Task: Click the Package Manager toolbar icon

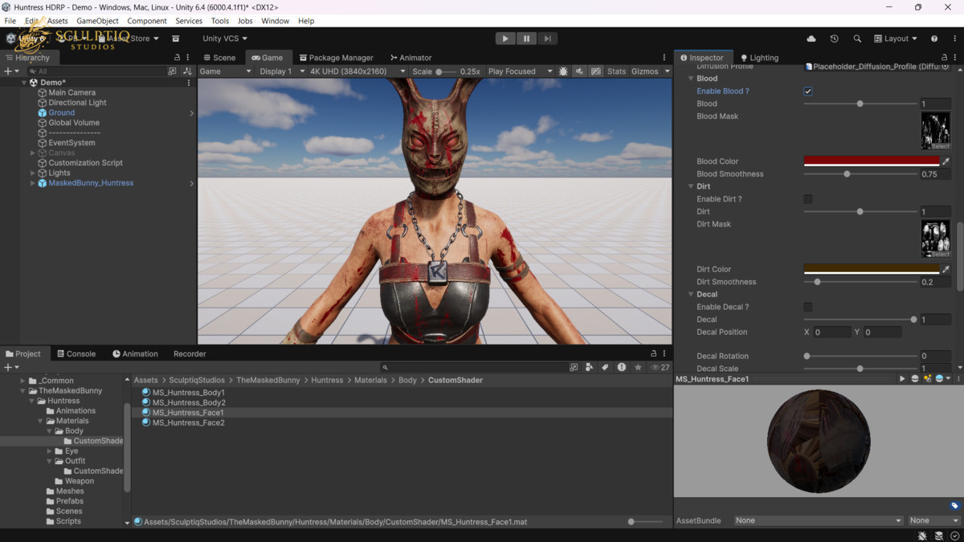Action: point(175,39)
